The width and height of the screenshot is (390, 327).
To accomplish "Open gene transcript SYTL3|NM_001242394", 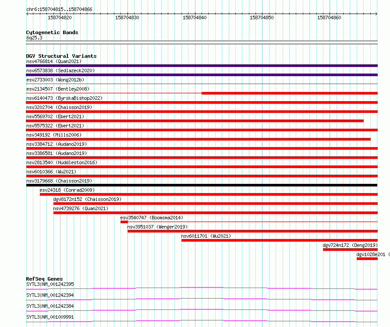I will tap(50, 295).
